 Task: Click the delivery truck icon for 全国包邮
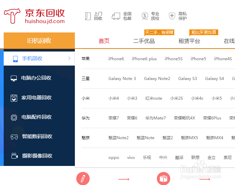(x=116, y=16)
